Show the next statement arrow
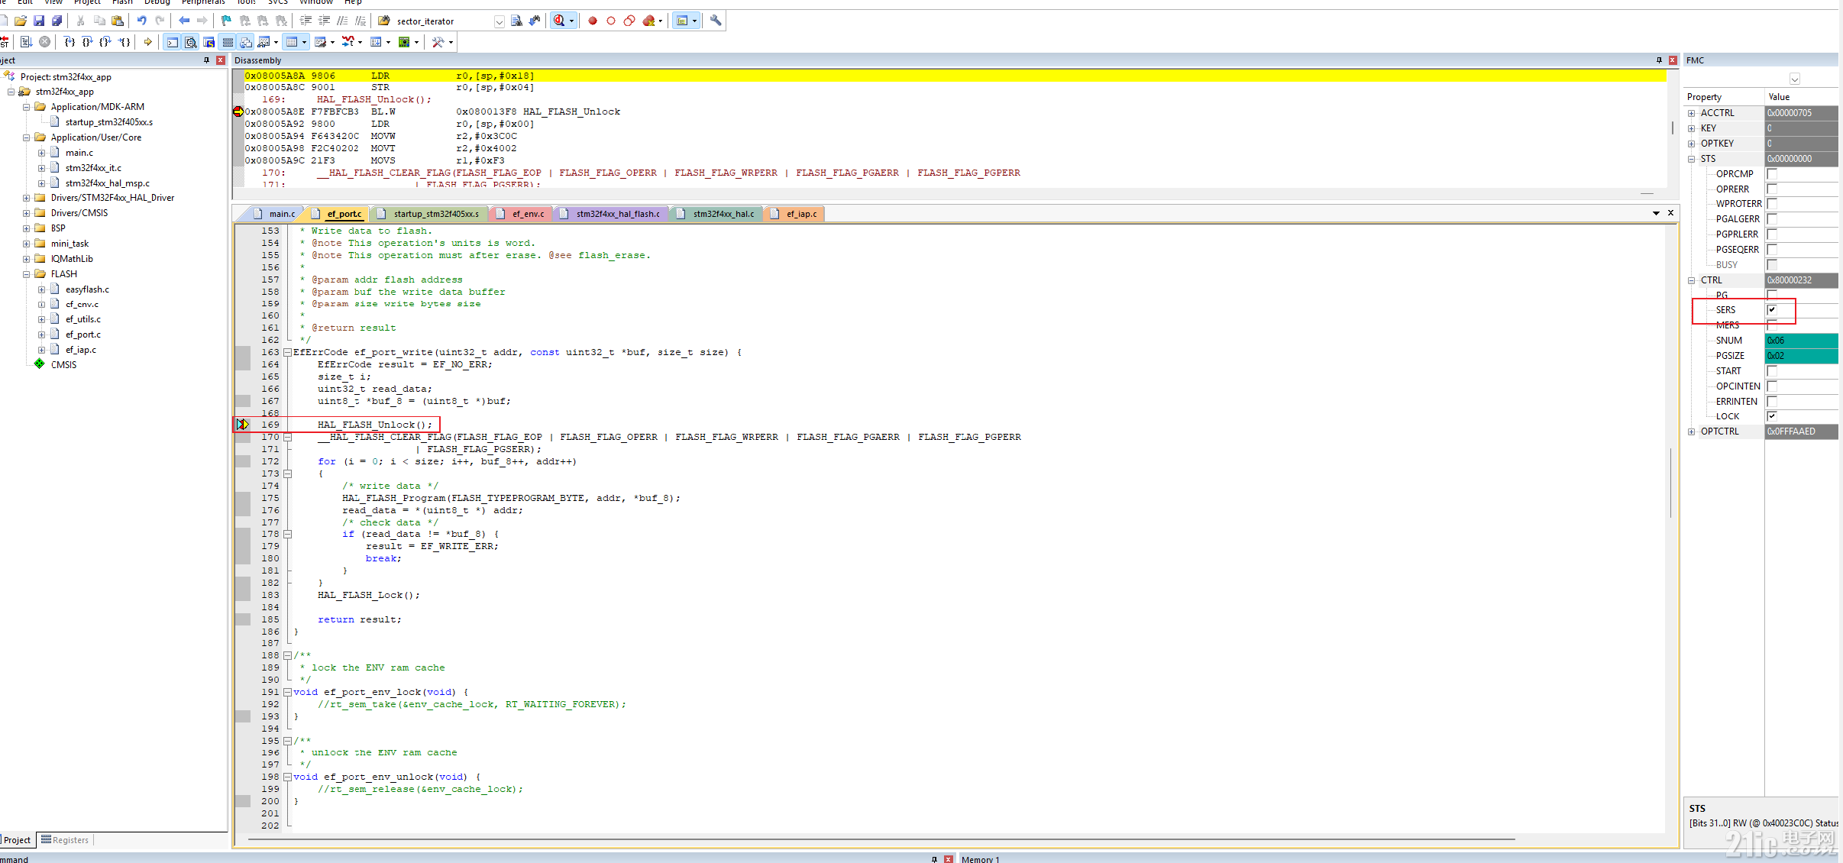The width and height of the screenshot is (1843, 863). pyautogui.click(x=148, y=42)
